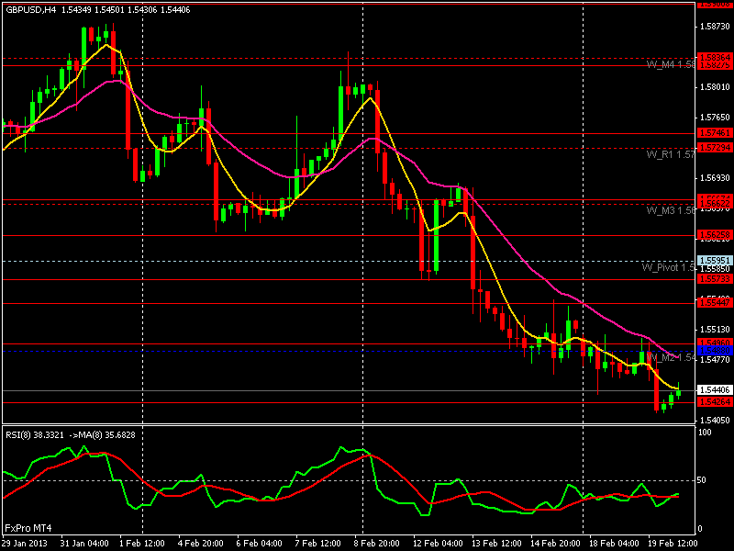
Task: Select the RSI(8) 38.3321 indicator label
Action: coord(35,434)
